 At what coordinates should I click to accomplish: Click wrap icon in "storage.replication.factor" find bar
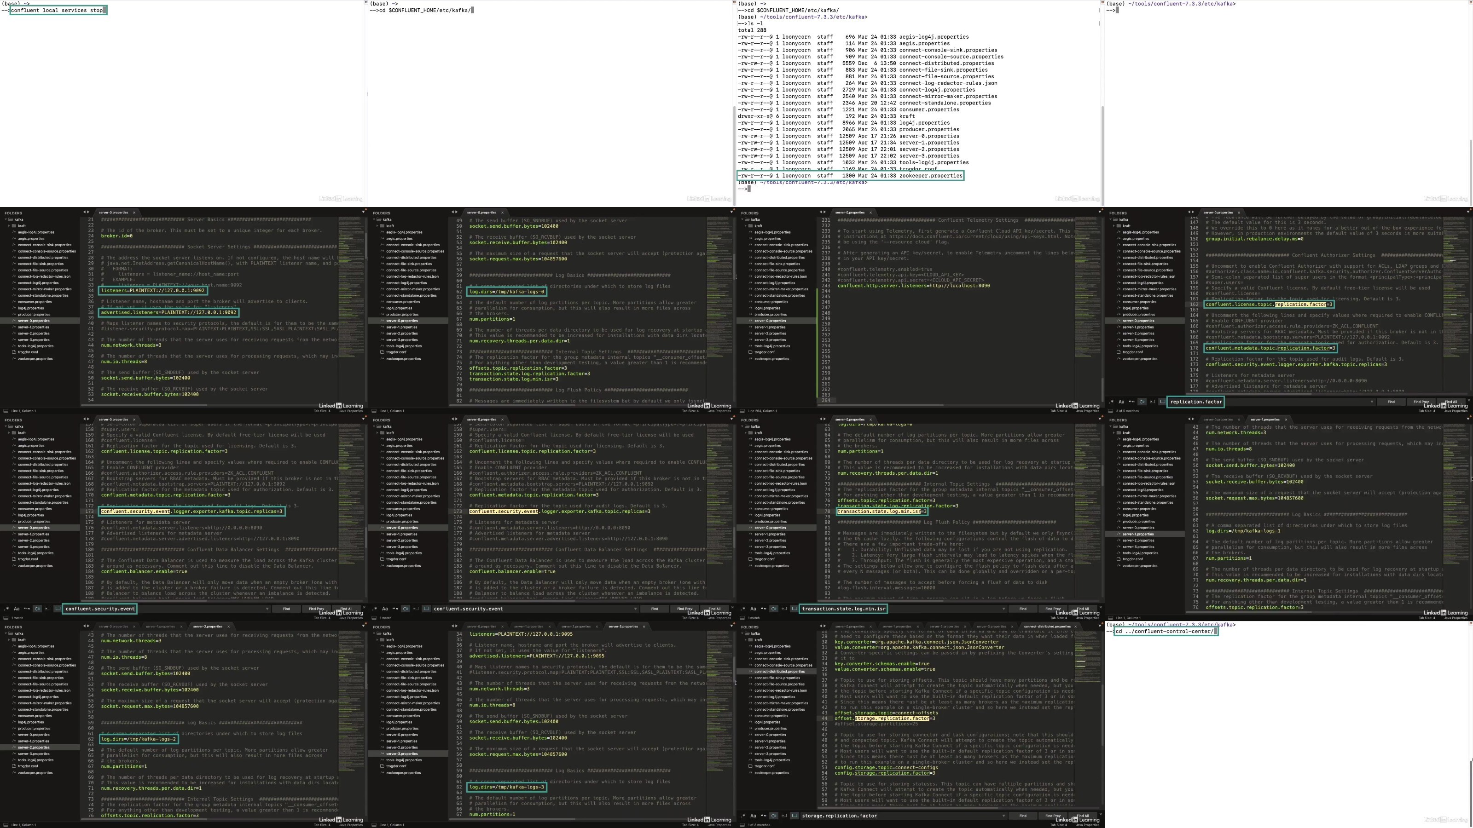point(774,816)
